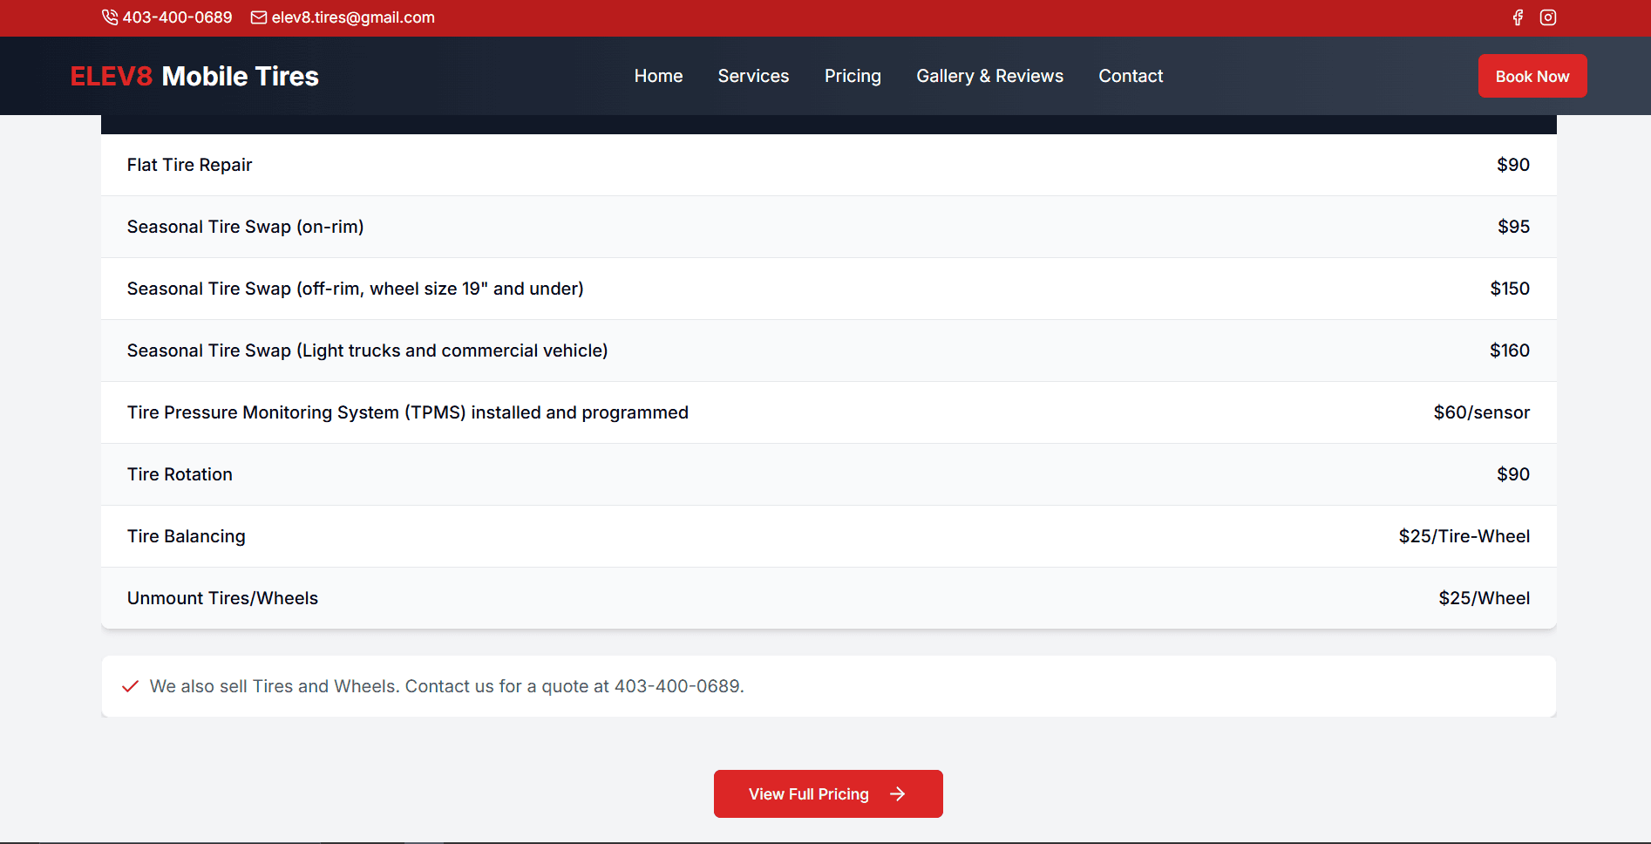1651x844 pixels.
Task: Go to ELEV8 Mobile Tires logo
Action: pyautogui.click(x=194, y=76)
